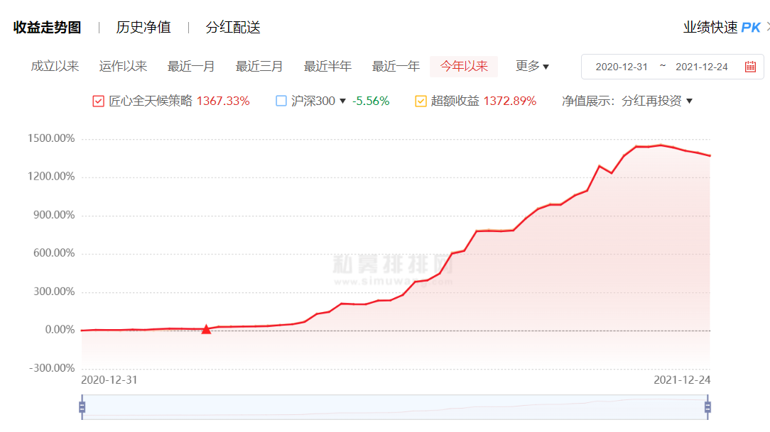Switch to the 历史净值 tab
The height and width of the screenshot is (432, 770).
(143, 28)
